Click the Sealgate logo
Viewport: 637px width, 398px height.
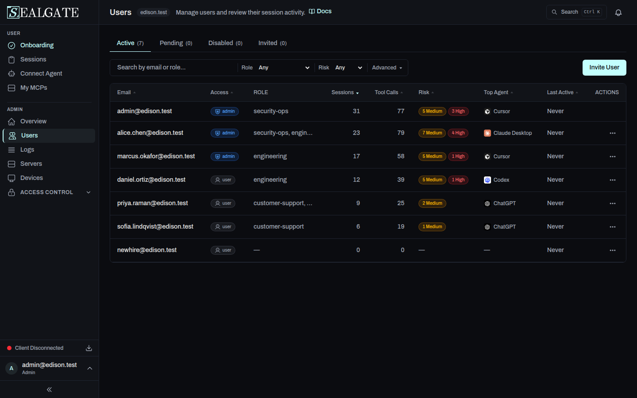click(x=43, y=12)
